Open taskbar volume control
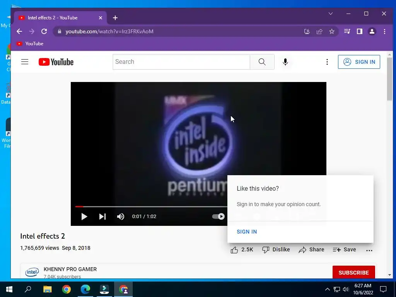Viewport: 396px width, 297px height. point(346,289)
